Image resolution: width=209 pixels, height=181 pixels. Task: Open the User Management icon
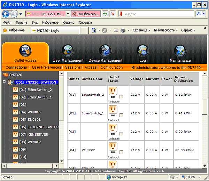coord(68,51)
